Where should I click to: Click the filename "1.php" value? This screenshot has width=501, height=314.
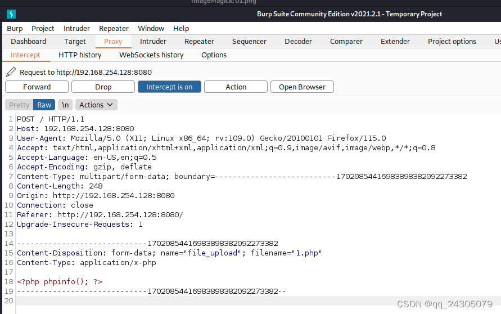pos(307,253)
